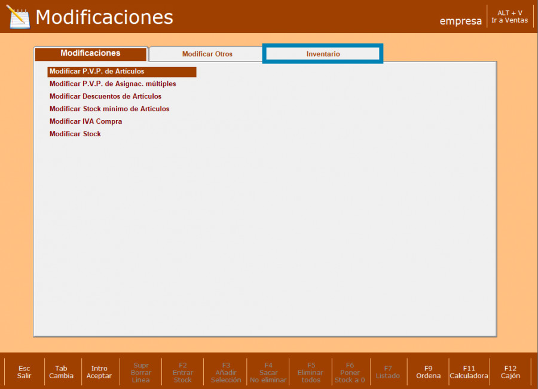Choose Modificar Descuentos de Artículos
The image size is (538, 389).
pyautogui.click(x=105, y=96)
